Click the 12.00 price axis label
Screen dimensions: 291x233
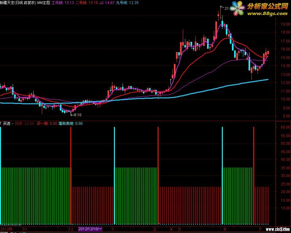(x=285, y=83)
